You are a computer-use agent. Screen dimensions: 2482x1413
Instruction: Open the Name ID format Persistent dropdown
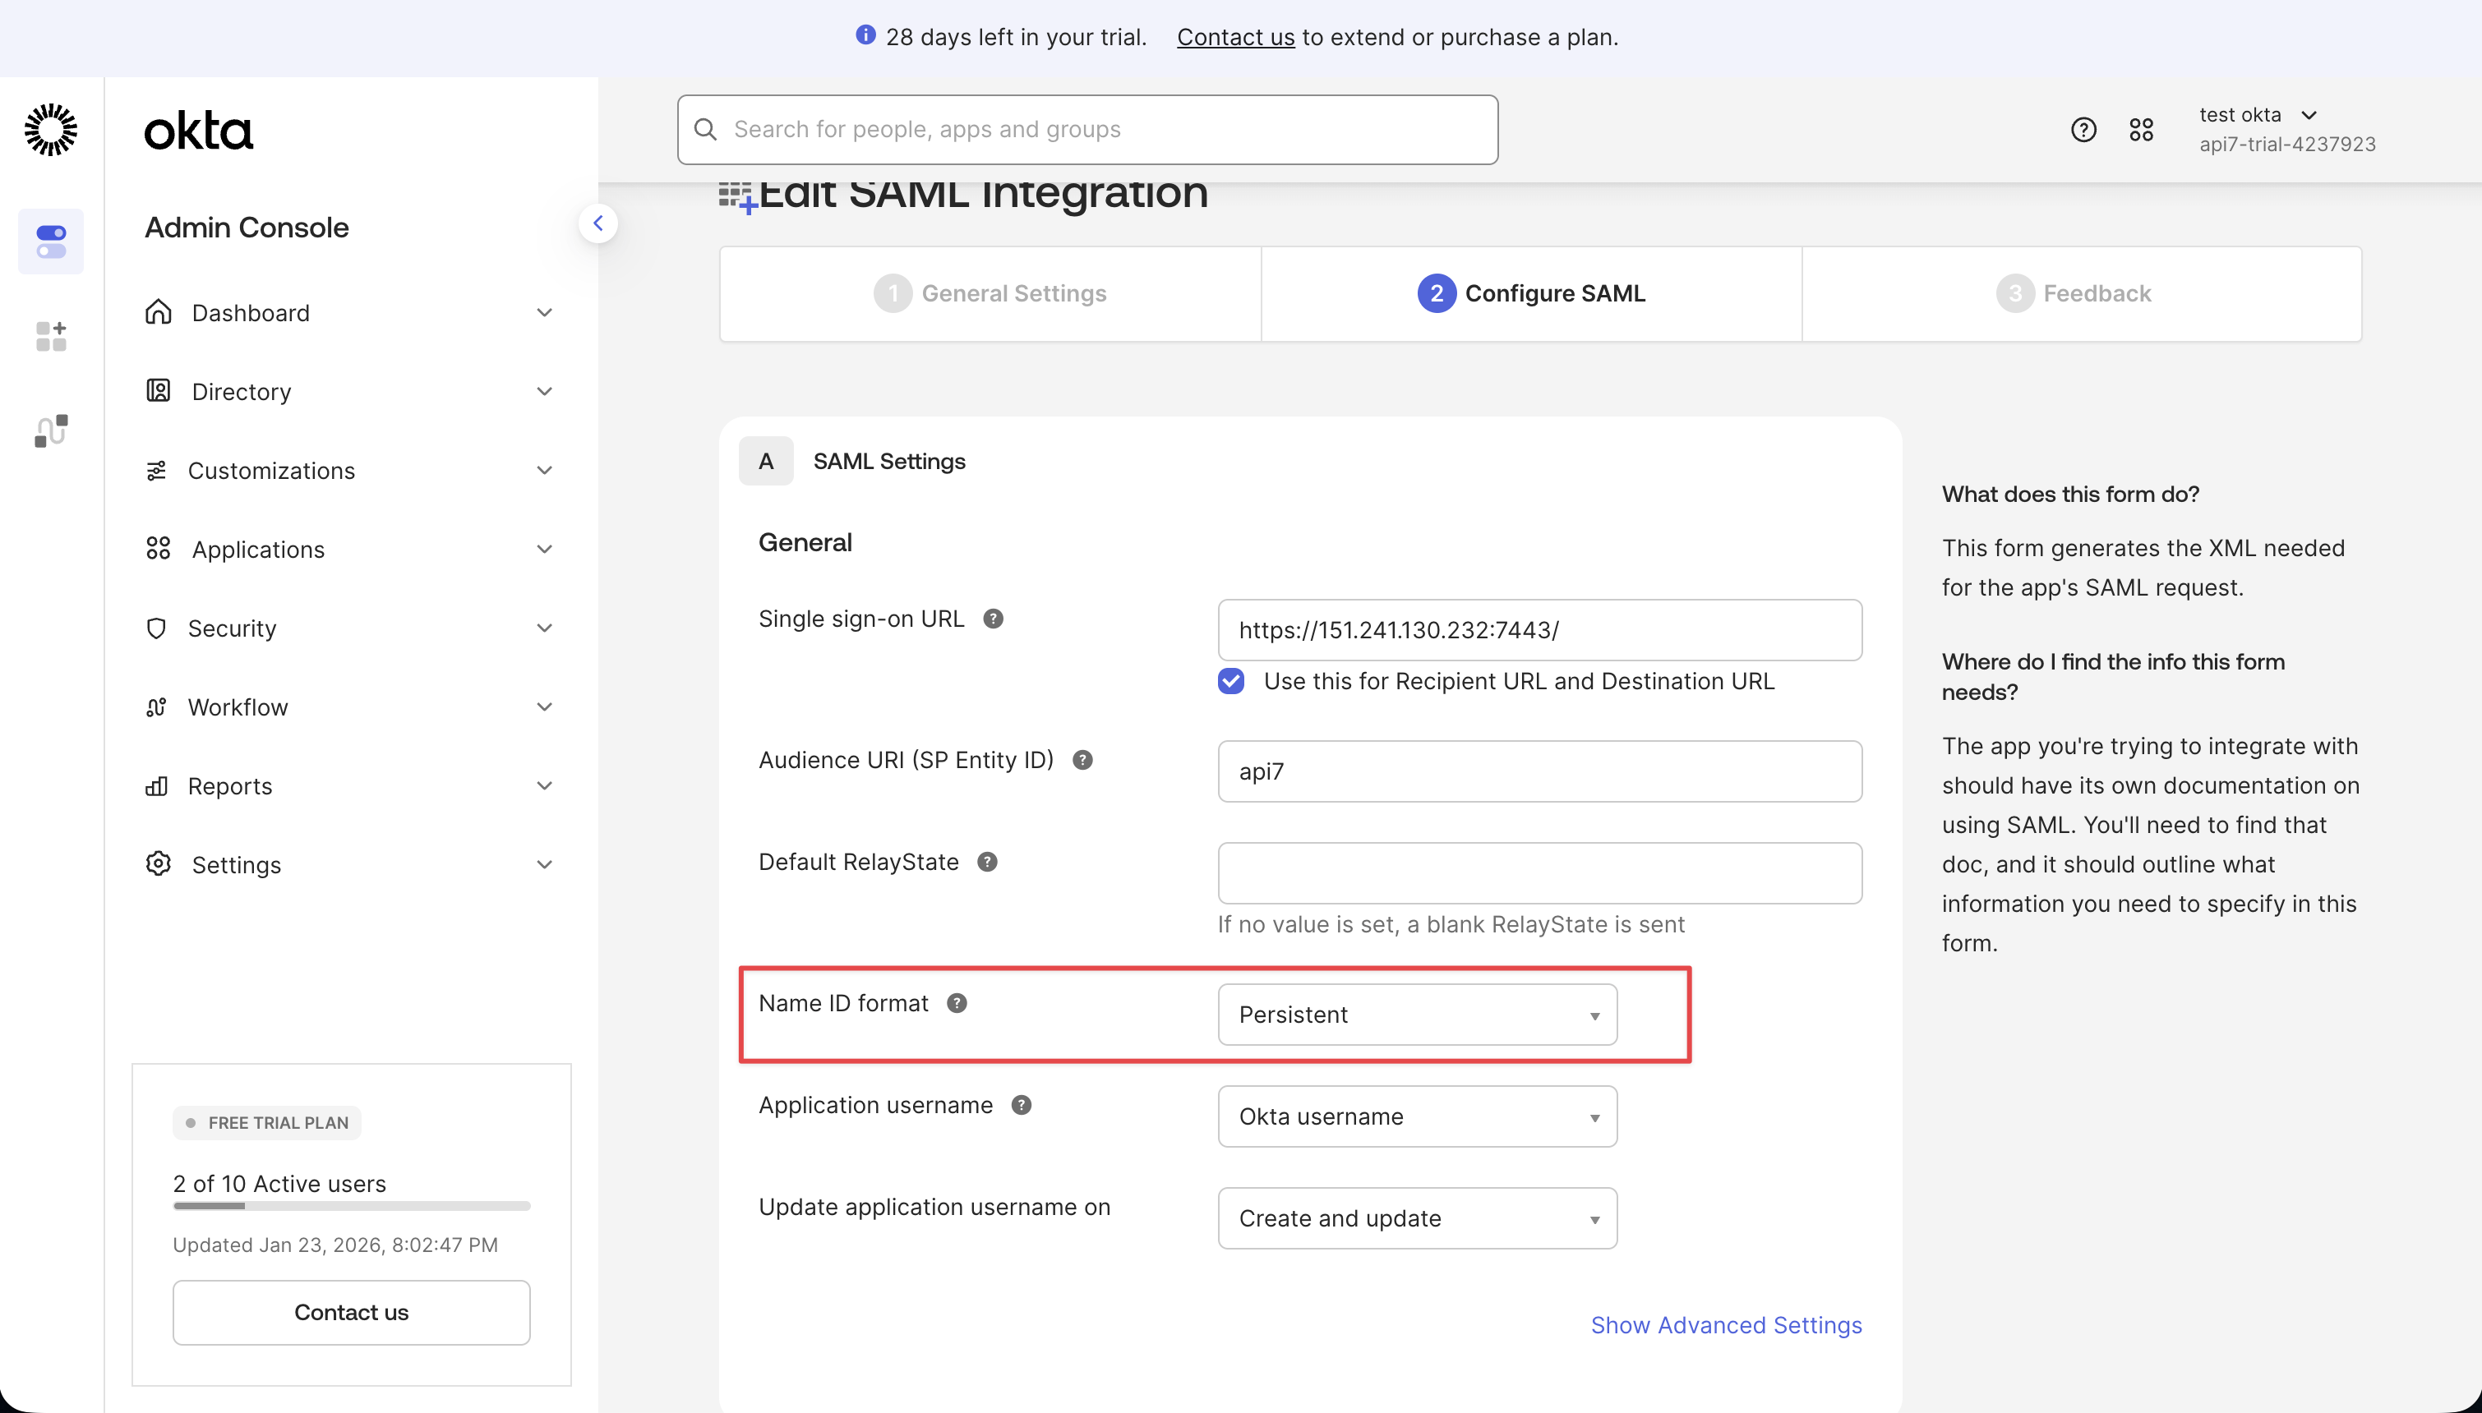[x=1416, y=1014]
